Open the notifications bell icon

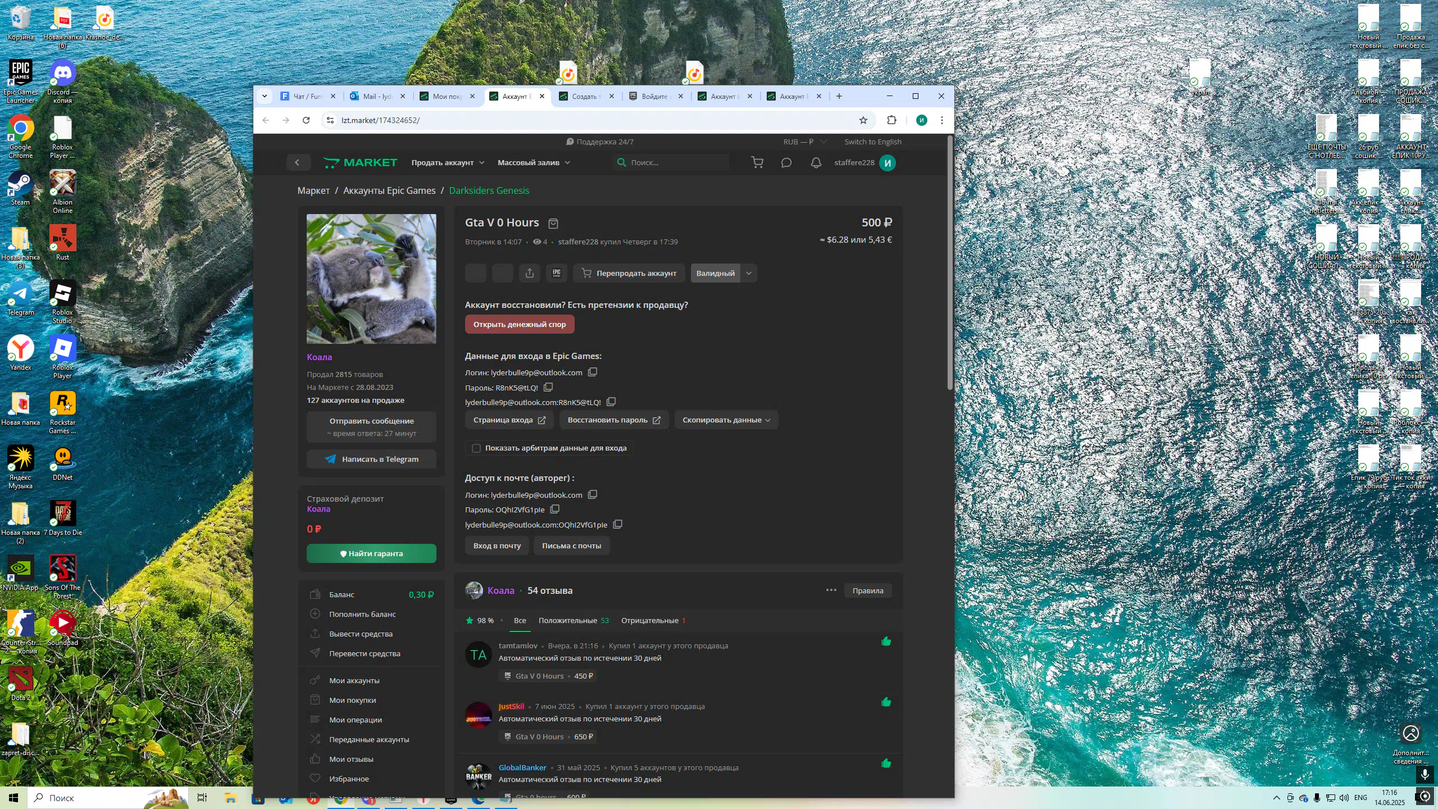816,163
